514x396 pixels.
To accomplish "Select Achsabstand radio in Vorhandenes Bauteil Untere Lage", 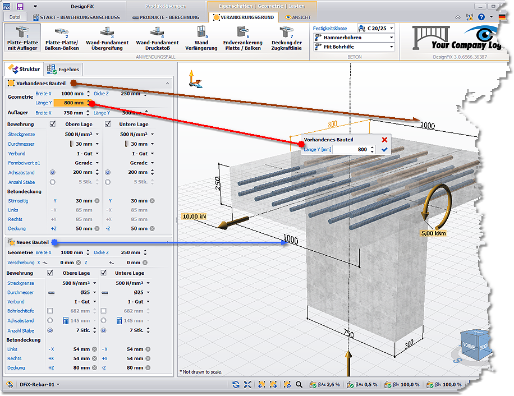I will coord(108,172).
